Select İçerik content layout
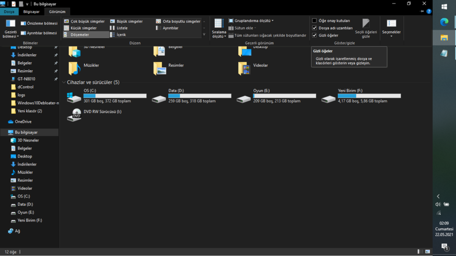Viewport: 456px width, 256px height. (118, 34)
